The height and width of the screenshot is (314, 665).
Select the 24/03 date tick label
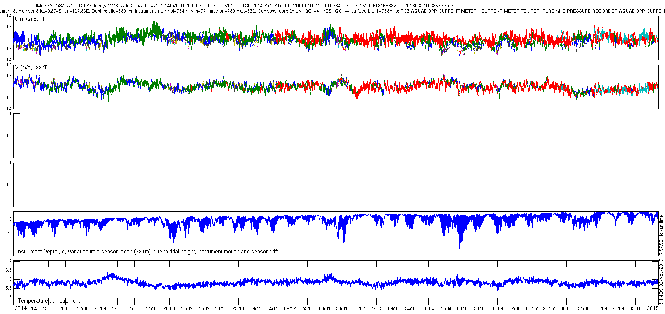(x=410, y=309)
